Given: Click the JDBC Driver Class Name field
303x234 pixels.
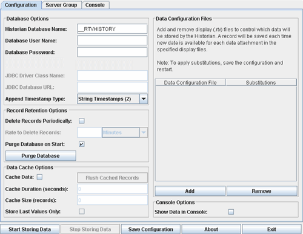Looking at the screenshot, I should [x=112, y=76].
